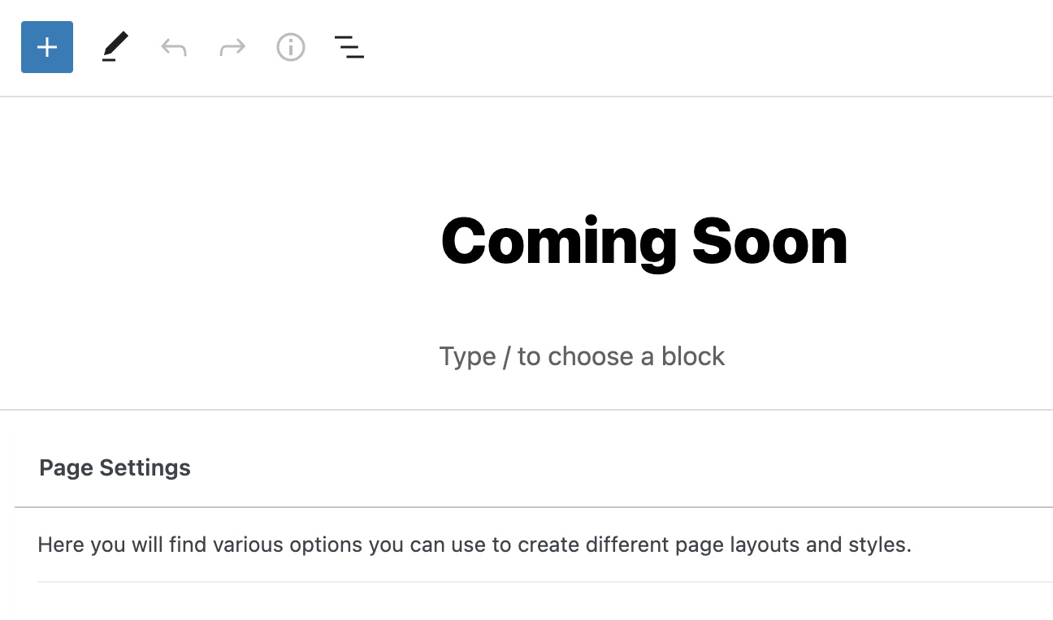This screenshot has height=620, width=1053.
Task: Click the word 'block' in the empty paragraph
Action: pos(693,356)
